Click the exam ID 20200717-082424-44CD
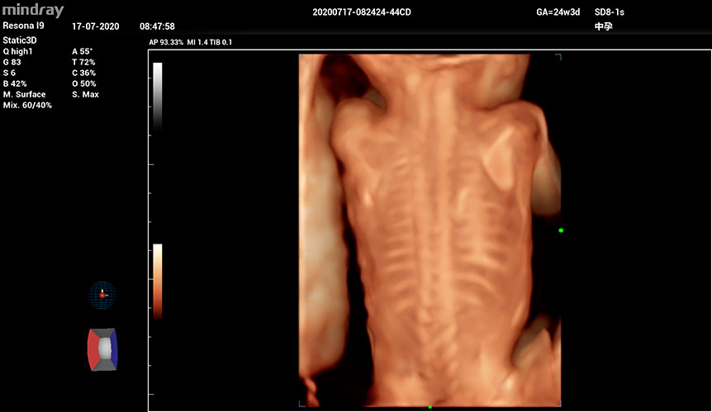 pyautogui.click(x=363, y=13)
